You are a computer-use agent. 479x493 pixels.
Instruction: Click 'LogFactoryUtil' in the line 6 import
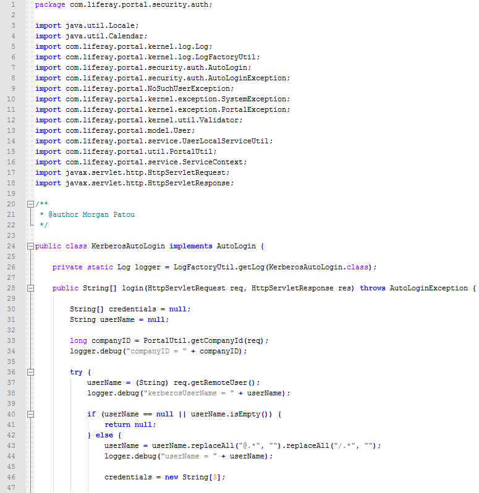226,57
